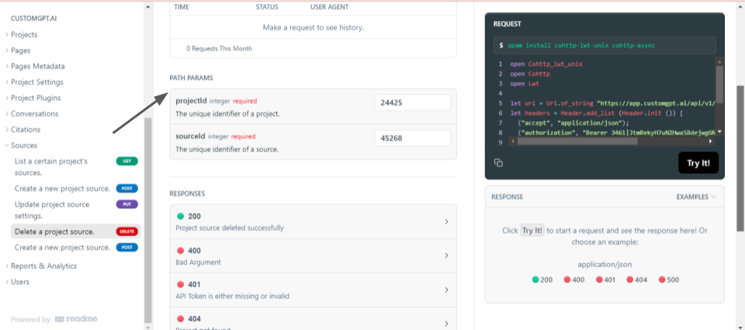The height and width of the screenshot is (330, 745).
Task: Click the code scroll left arrow
Action: [x=512, y=141]
